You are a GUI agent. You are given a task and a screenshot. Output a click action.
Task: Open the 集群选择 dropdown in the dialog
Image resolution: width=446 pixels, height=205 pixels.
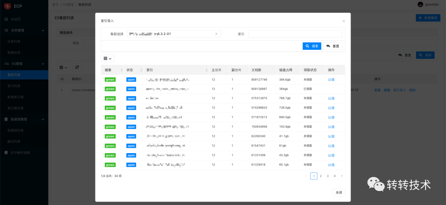(174, 34)
